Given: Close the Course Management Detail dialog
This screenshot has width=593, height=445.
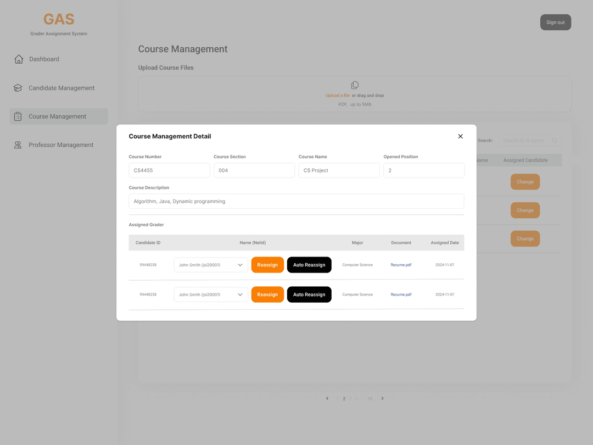Looking at the screenshot, I should click(x=460, y=136).
